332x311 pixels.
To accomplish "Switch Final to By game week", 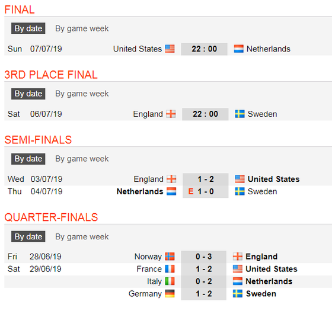I will pos(82,28).
